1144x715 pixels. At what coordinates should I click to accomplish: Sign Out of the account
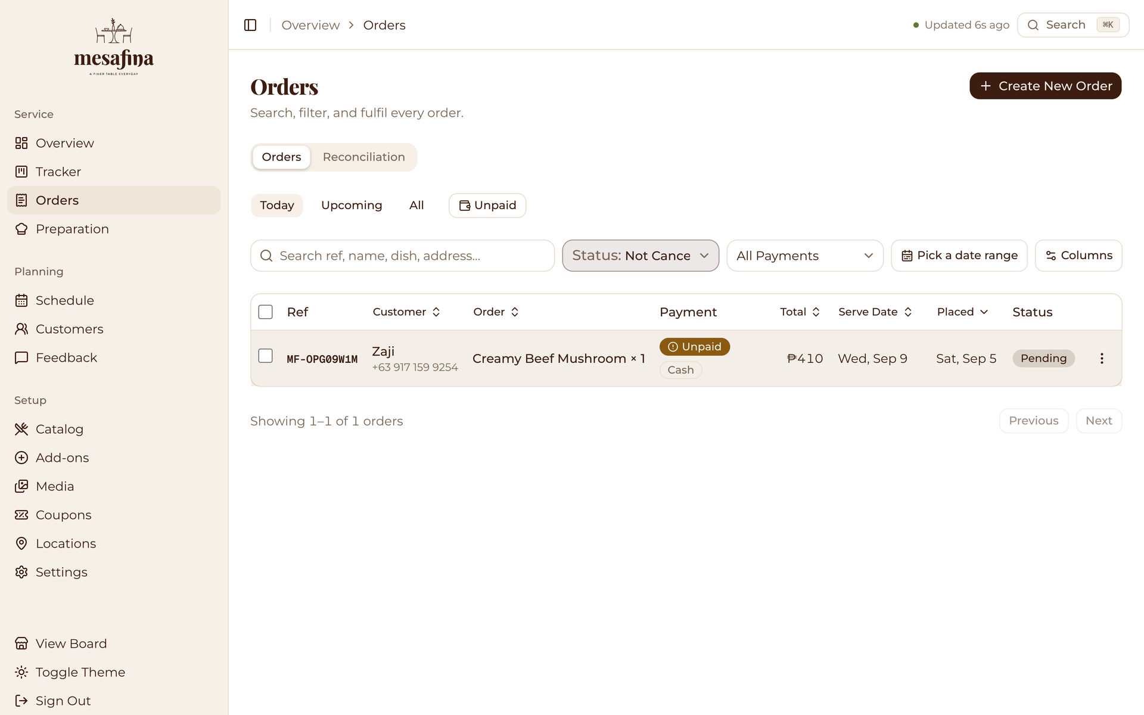(x=114, y=701)
